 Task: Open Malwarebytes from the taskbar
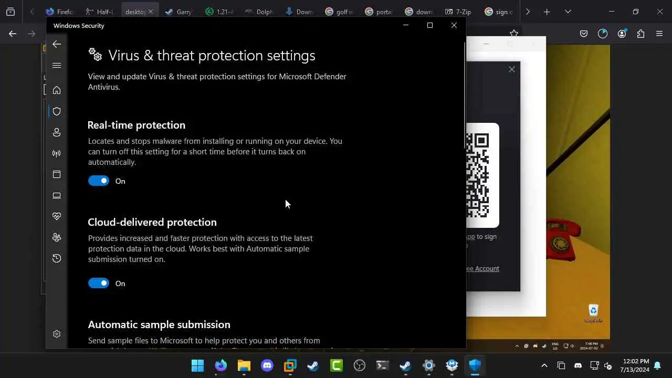click(452, 365)
